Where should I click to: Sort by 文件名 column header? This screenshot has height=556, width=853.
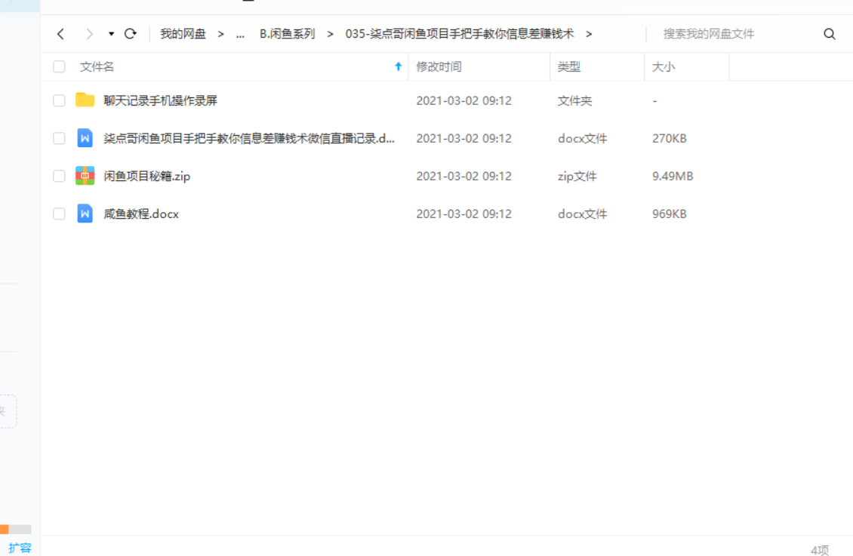pyautogui.click(x=97, y=67)
